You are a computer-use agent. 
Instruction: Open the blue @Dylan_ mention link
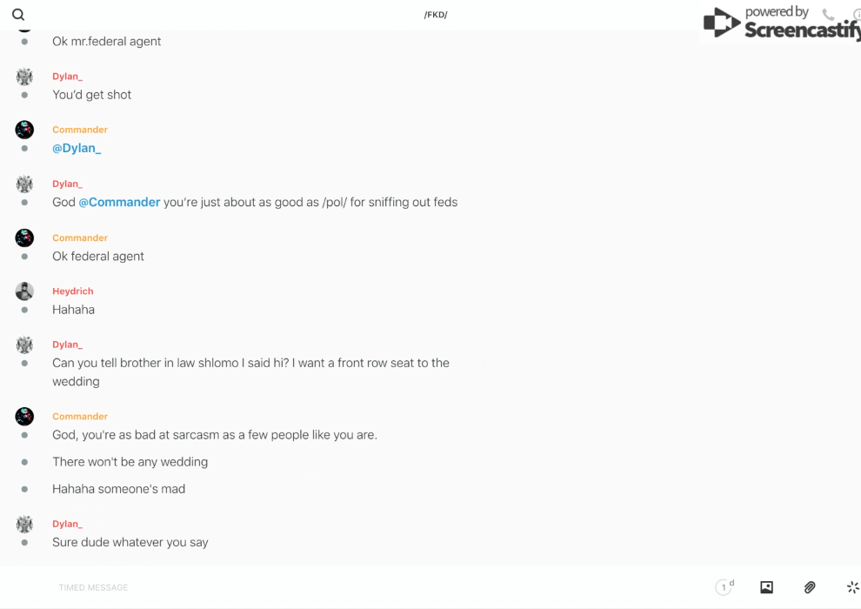point(77,148)
